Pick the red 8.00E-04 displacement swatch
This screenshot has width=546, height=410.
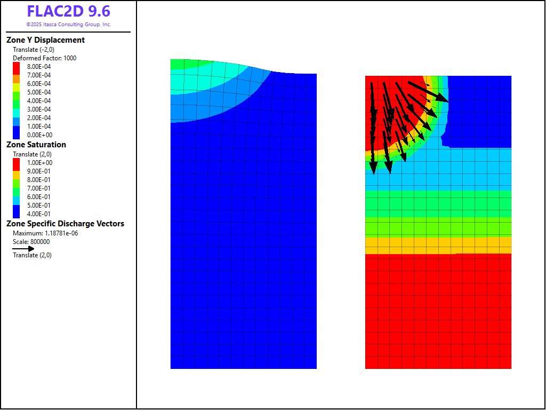pyautogui.click(x=17, y=66)
